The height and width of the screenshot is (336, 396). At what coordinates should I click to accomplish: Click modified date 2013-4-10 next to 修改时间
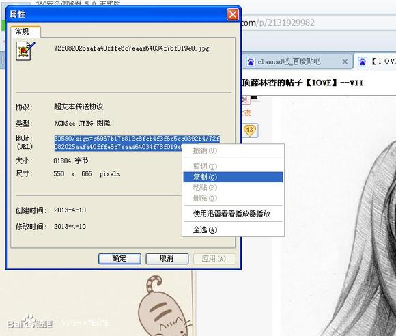click(x=70, y=226)
